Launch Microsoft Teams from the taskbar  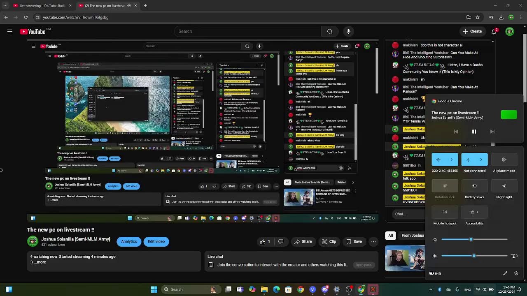click(x=240, y=289)
